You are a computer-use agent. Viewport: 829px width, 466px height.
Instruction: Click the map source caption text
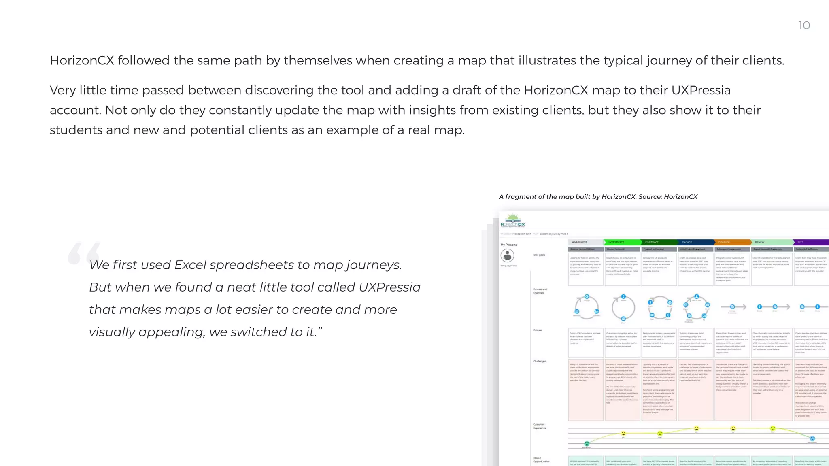pos(598,197)
